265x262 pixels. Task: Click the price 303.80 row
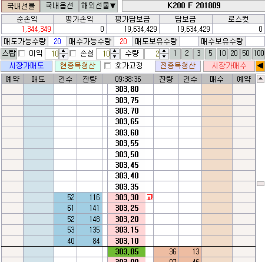coord(127,89)
